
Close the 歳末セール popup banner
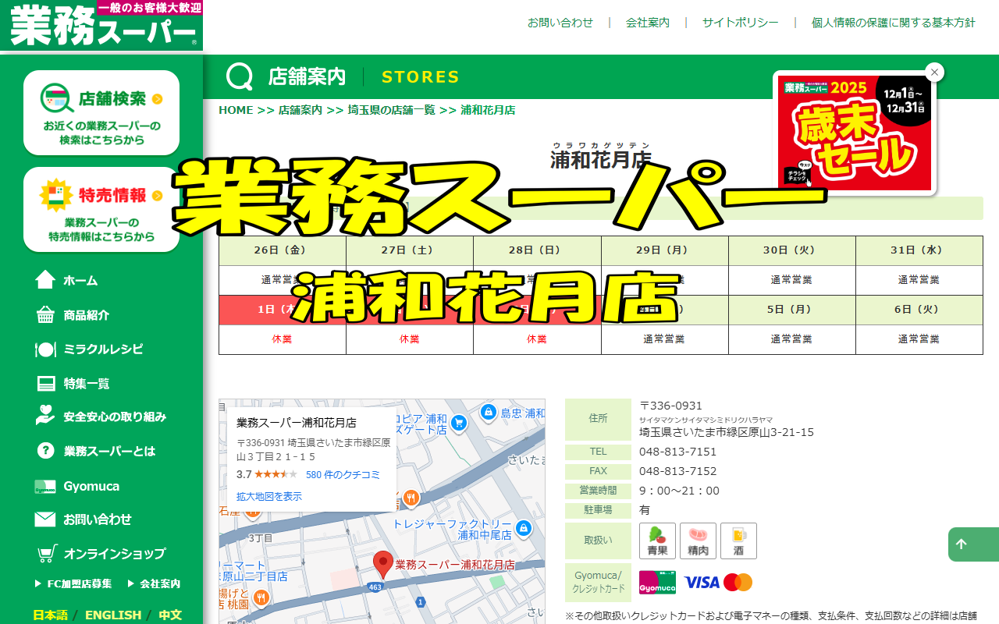934,73
